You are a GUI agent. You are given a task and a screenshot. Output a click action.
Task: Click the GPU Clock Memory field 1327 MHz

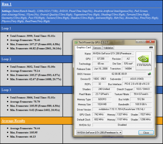click(x=122, y=115)
